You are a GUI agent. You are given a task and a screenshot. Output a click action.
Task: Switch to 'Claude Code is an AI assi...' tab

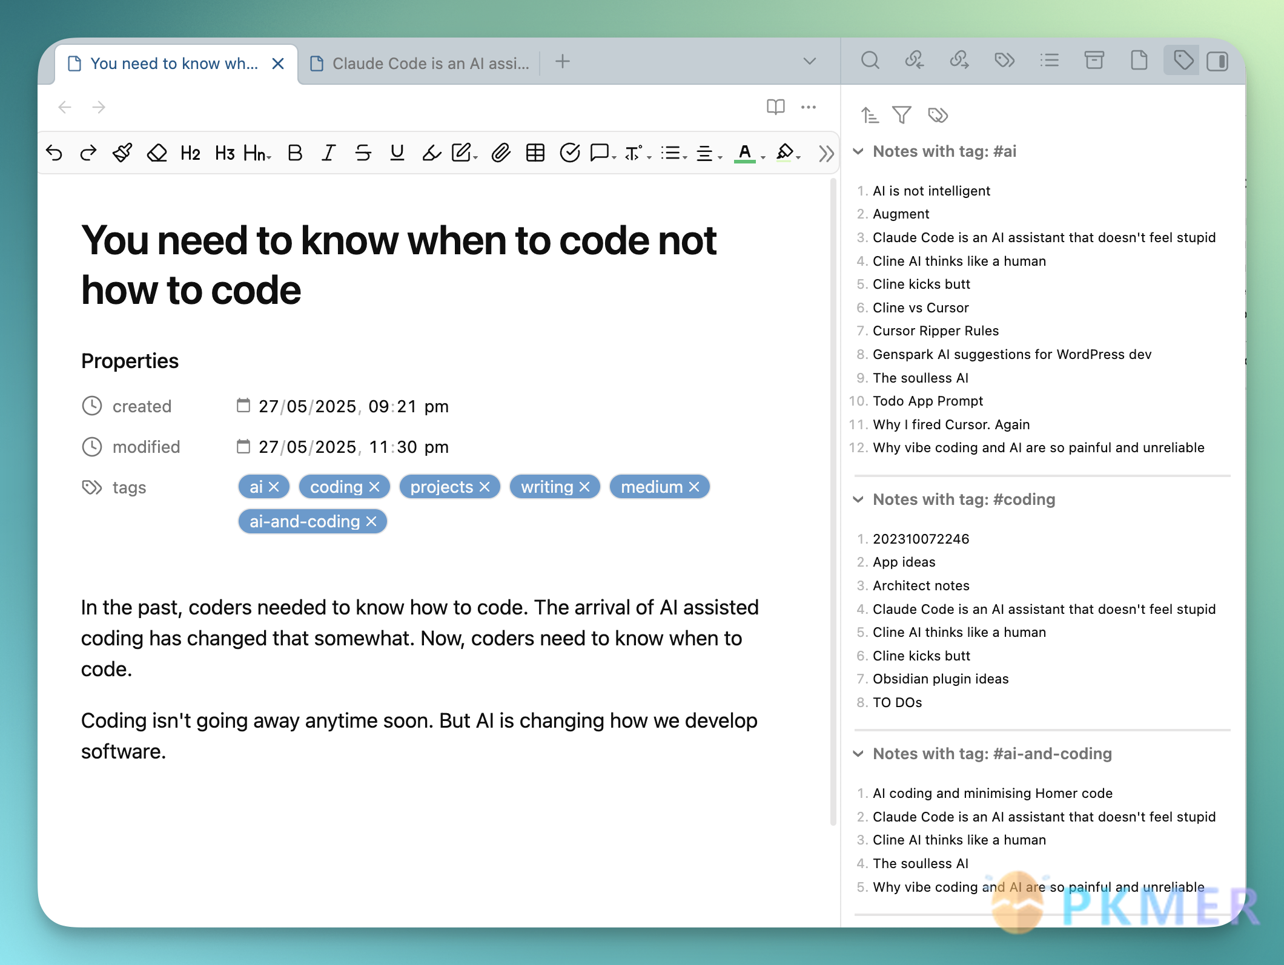pyautogui.click(x=420, y=64)
